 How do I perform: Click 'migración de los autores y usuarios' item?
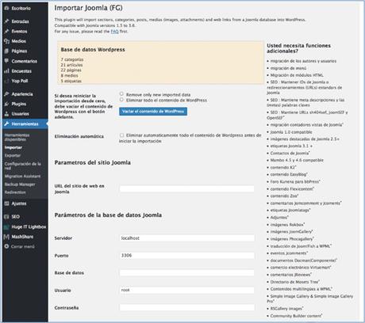coord(303,61)
